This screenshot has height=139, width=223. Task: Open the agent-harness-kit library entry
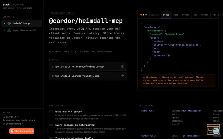pyautogui.click(x=22, y=30)
